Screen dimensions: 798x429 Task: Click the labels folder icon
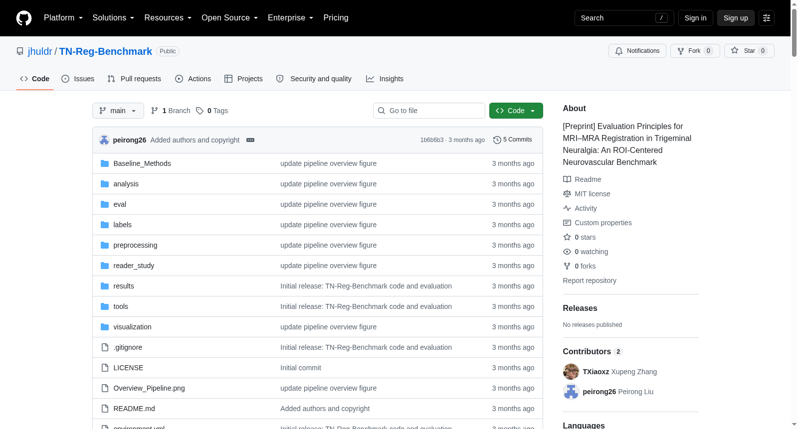click(x=105, y=225)
